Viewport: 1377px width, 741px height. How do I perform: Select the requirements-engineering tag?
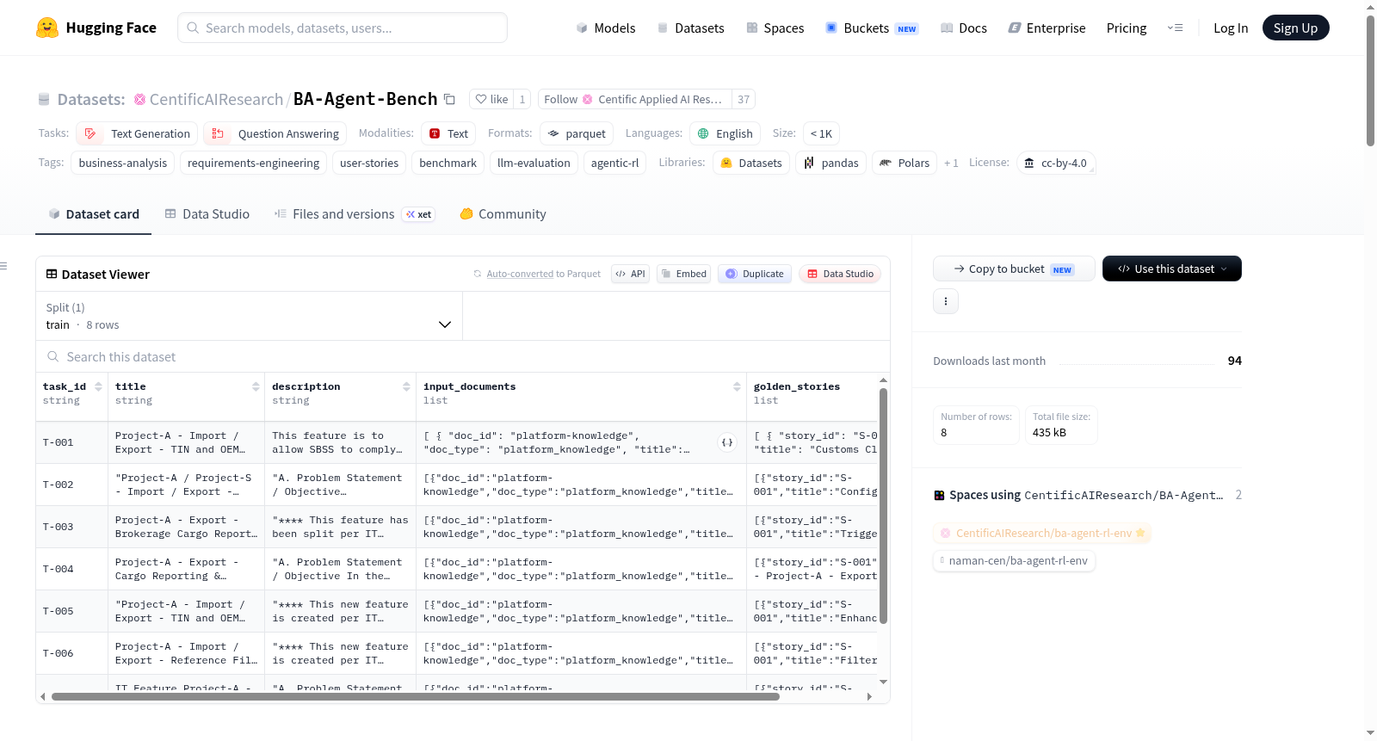(253, 163)
